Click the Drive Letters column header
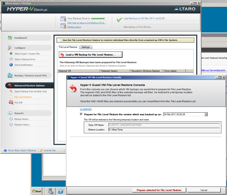This screenshot has height=195, width=227. pyautogui.click(x=175, y=71)
